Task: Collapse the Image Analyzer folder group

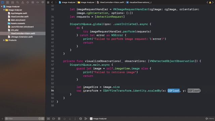Action: 4,10
